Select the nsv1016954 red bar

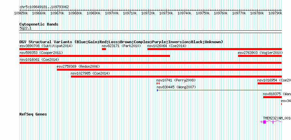click(270, 83)
